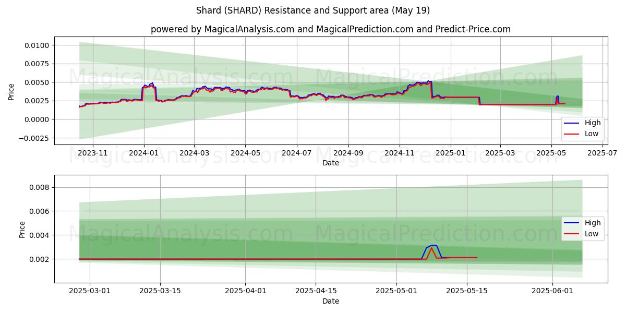Viewport: 626px width, 313px height.
Task: Click the 0.0100 y-axis tick label
Action: [38, 45]
